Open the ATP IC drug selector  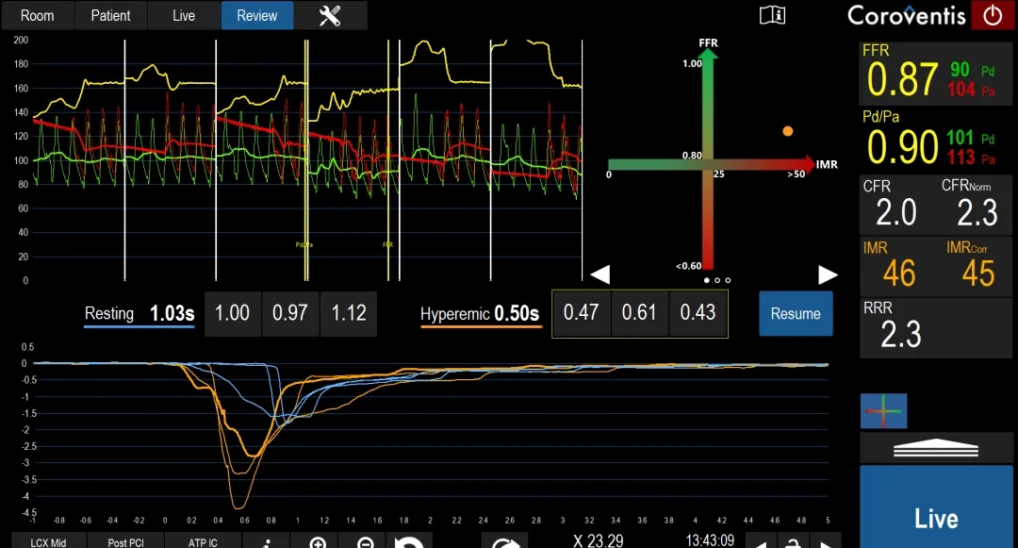point(203,541)
